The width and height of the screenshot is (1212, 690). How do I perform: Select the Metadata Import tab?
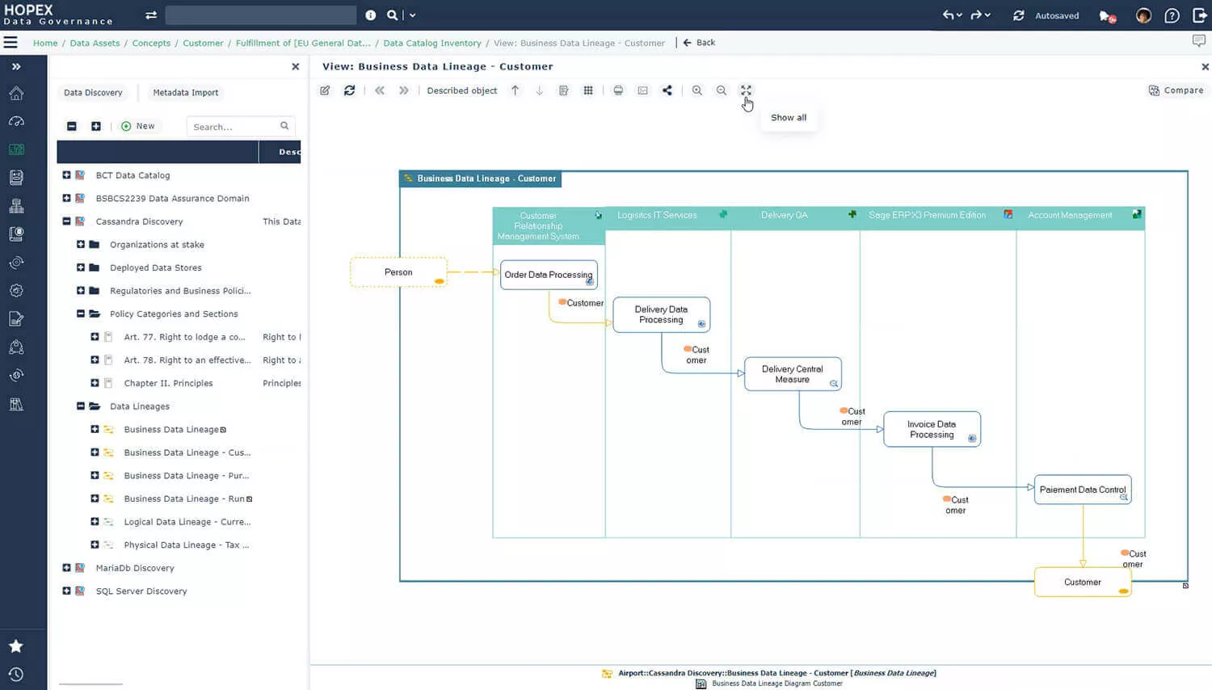(186, 93)
